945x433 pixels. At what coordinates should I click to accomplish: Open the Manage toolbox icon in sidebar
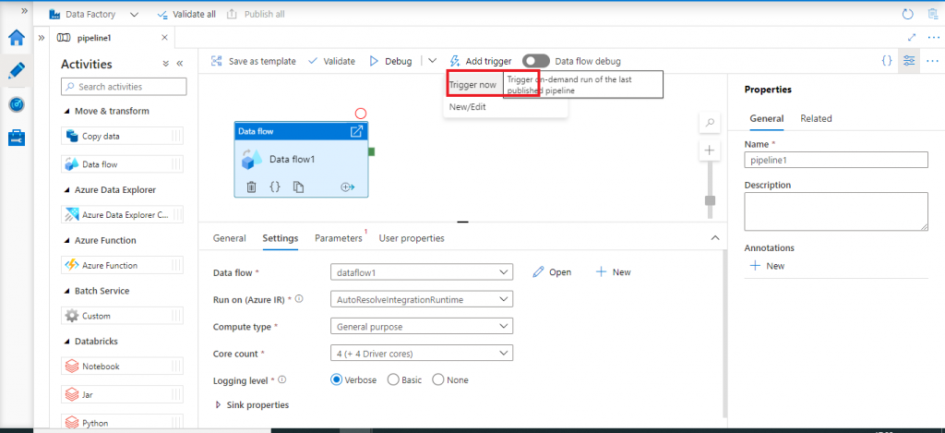coord(17,138)
